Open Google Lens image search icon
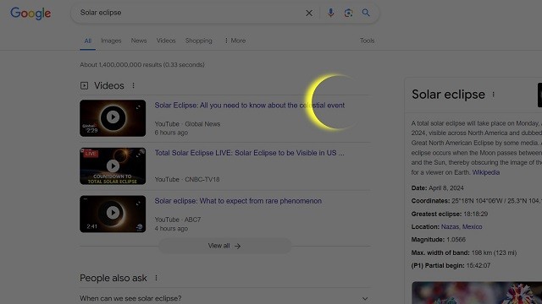The image size is (542, 304). 348,14
